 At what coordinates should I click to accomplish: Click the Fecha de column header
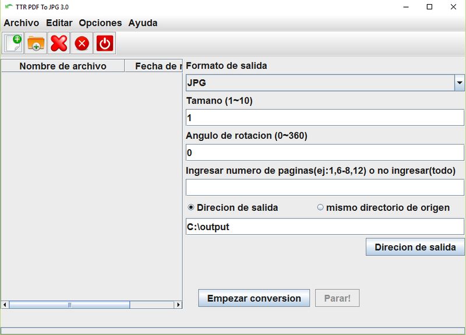[153, 66]
